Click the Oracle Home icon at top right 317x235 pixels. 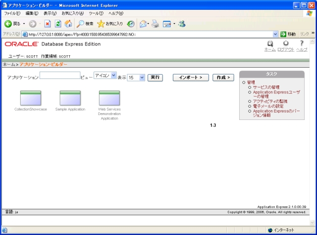[270, 43]
